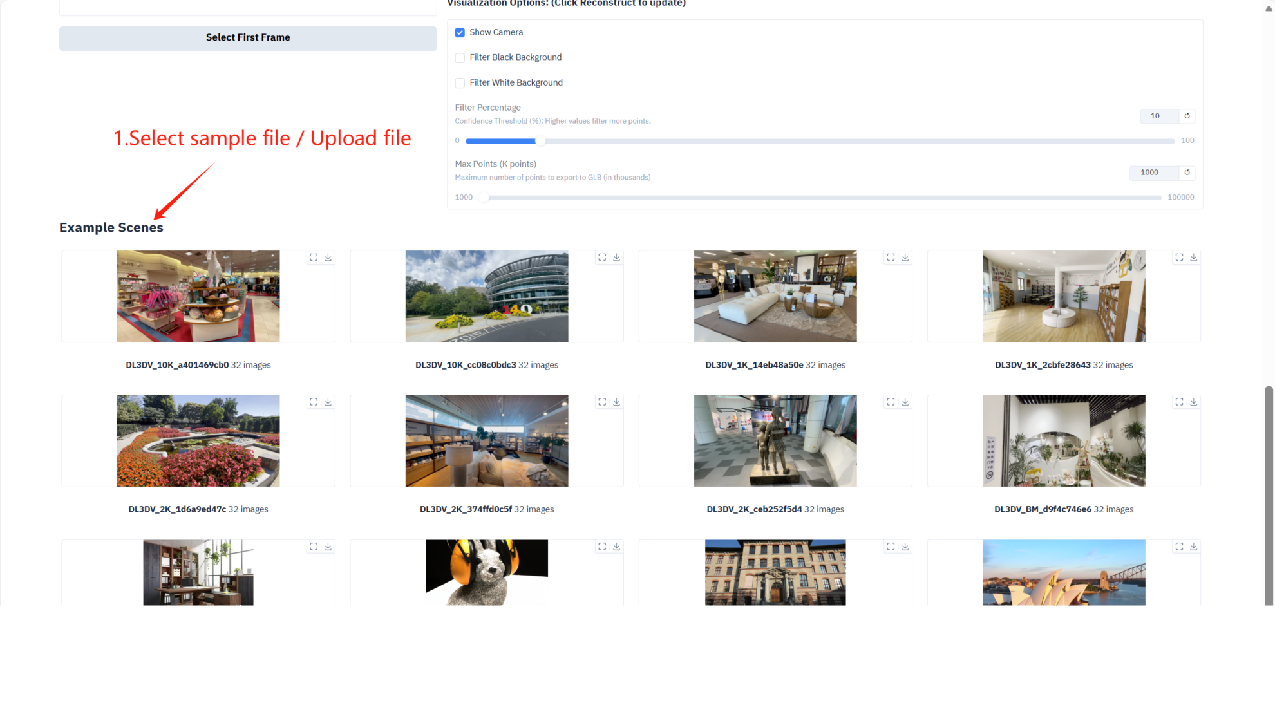Download the DL3DV_1K_14eb48a50e living room image
Screen dimensions: 1275x703
(905, 258)
